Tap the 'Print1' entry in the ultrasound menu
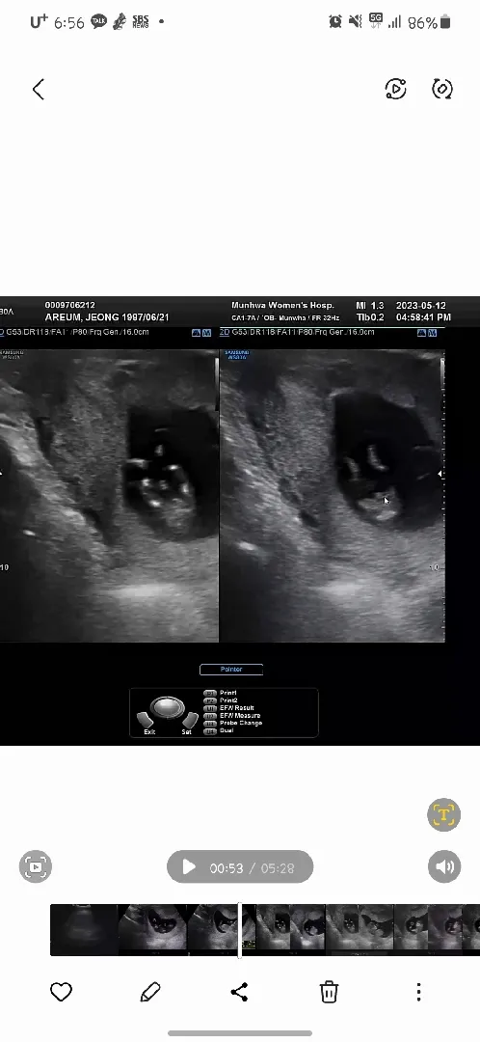 coord(228,693)
